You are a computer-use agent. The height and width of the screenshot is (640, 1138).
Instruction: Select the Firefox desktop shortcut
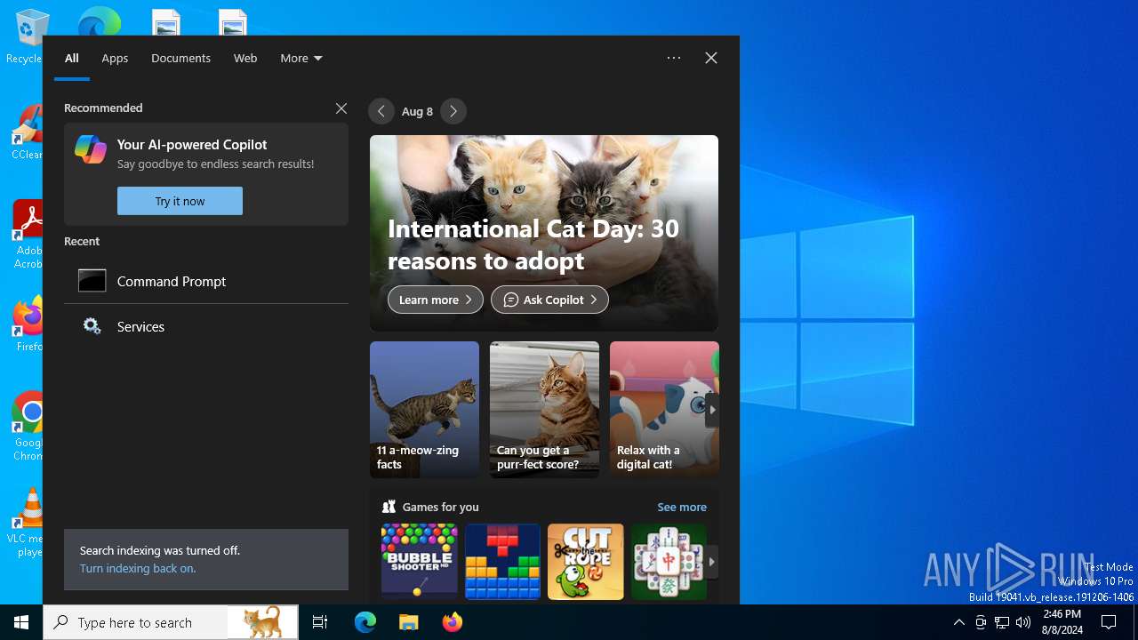tap(27, 325)
